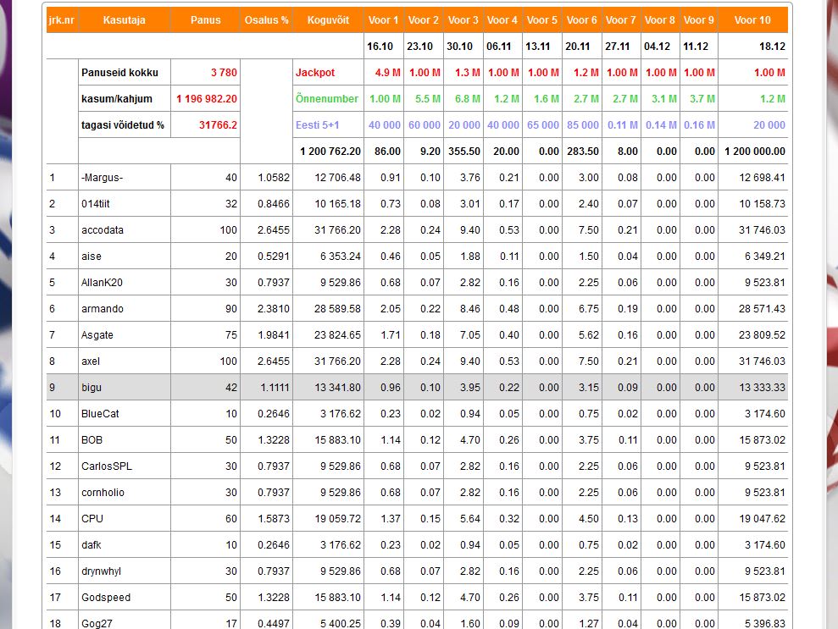This screenshot has height=629, width=838.
Task: Select the Osalus % column header
Action: click(266, 19)
